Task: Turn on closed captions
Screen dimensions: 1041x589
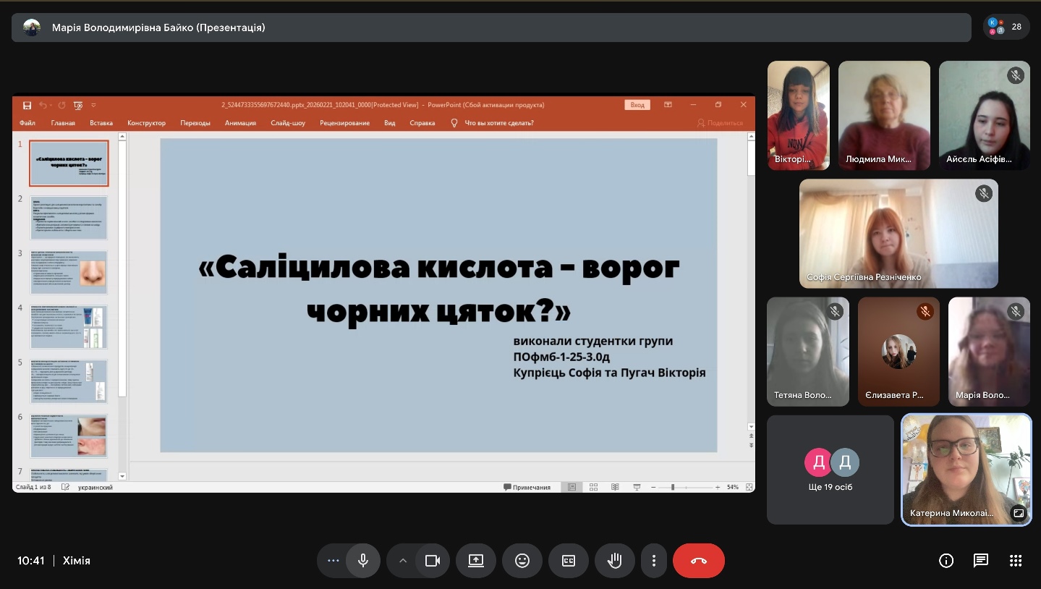Action: [x=569, y=561]
